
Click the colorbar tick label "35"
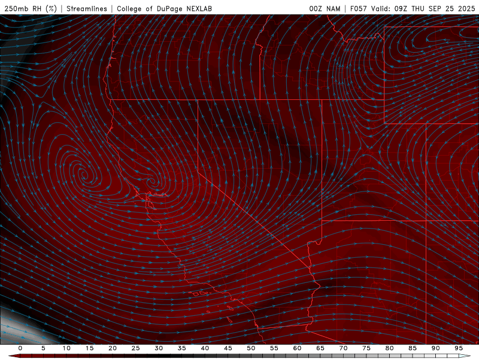coord(182,348)
